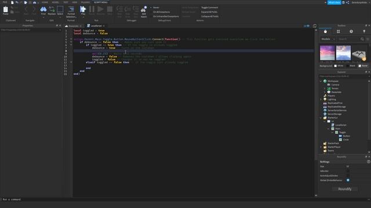Choose White toolbox background option
The height and width of the screenshot is (208, 371).
pyautogui.click(x=339, y=66)
